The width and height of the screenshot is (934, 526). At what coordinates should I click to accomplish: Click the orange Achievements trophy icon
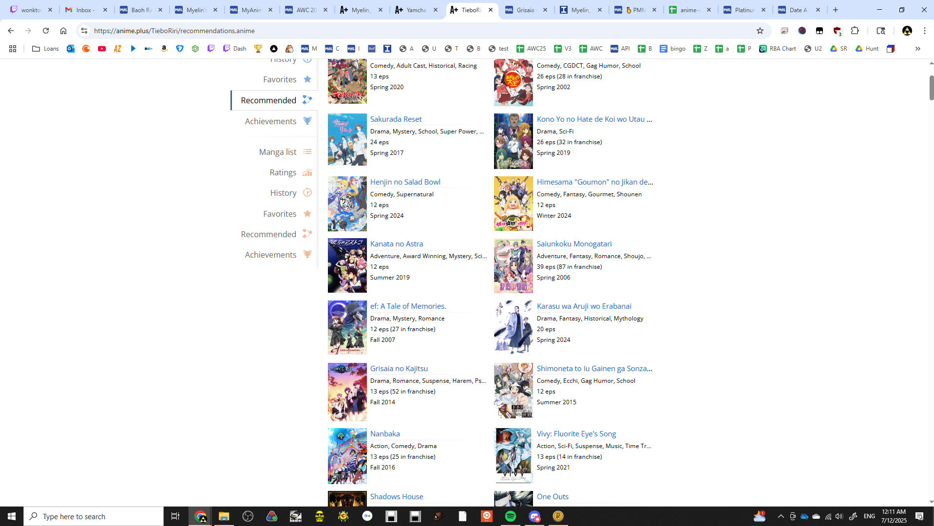[x=307, y=254]
